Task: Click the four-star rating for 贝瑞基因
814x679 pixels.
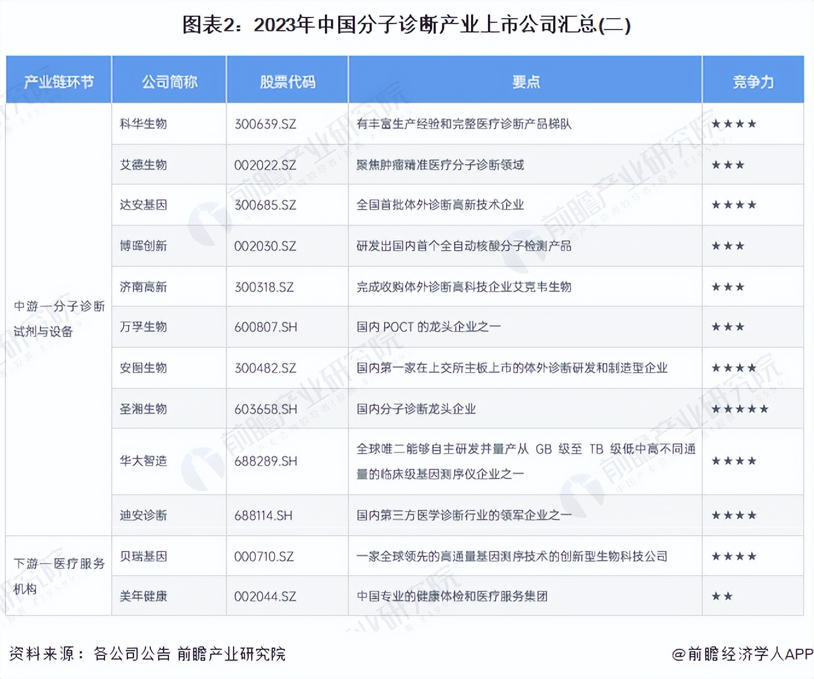Action: click(x=734, y=556)
